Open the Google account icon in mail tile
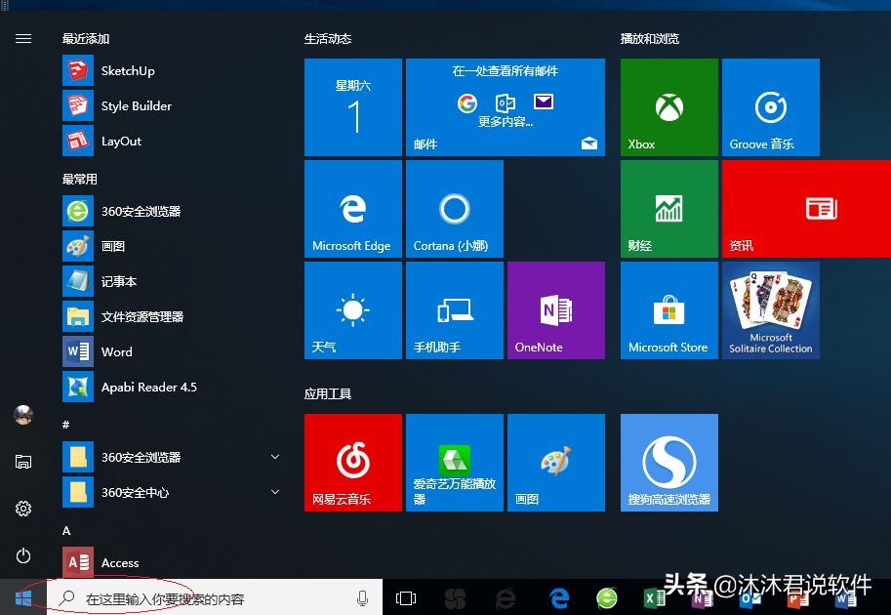891x615 pixels. 467,102
